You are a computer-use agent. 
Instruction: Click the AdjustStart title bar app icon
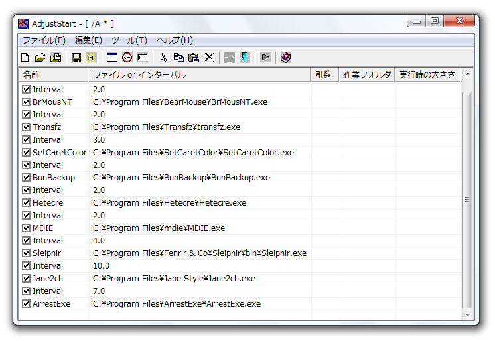23,24
